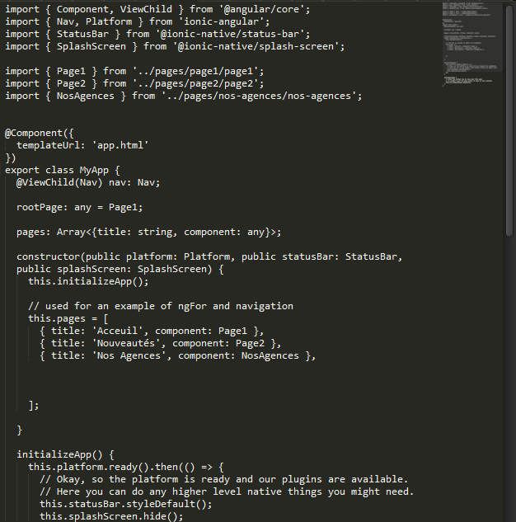Click the this.splashScreen.hide(); line
516x522 pixels.
tap(111, 516)
